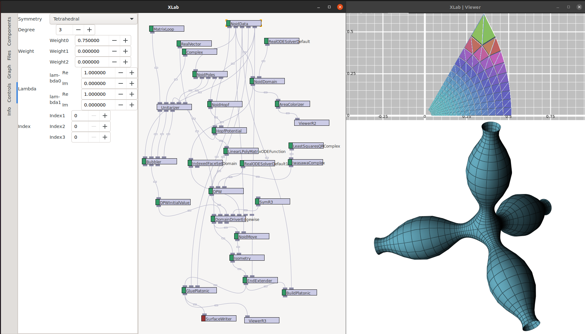The width and height of the screenshot is (585, 334).
Task: Select the Bubbler node
Action: click(159, 162)
